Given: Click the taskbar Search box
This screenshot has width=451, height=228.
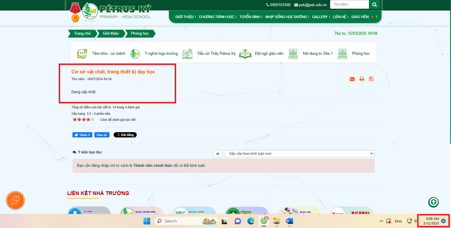Looking at the screenshot, I should 186,221.
